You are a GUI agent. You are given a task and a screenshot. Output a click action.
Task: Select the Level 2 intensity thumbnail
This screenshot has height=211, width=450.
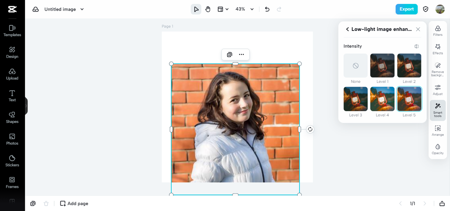coord(409,65)
